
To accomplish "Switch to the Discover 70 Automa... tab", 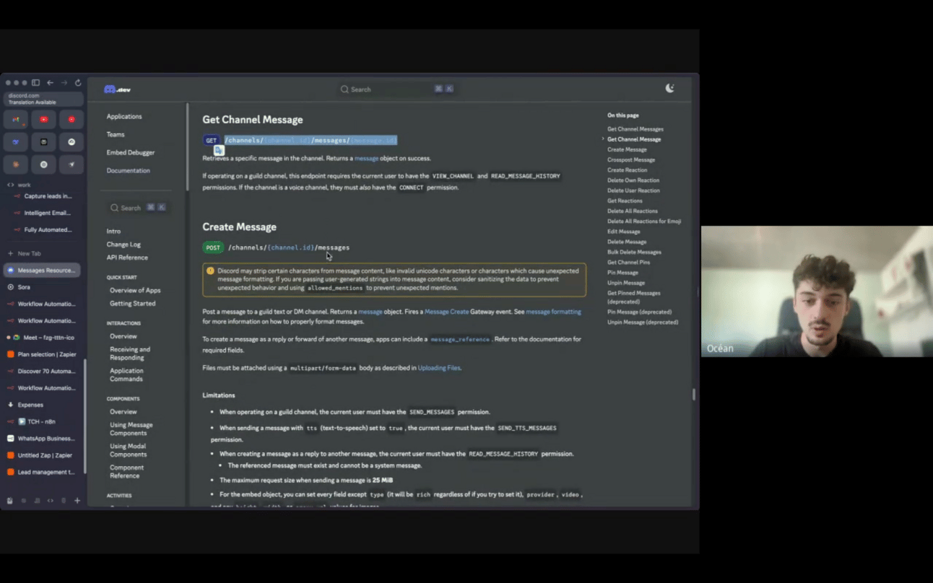I will pos(42,371).
